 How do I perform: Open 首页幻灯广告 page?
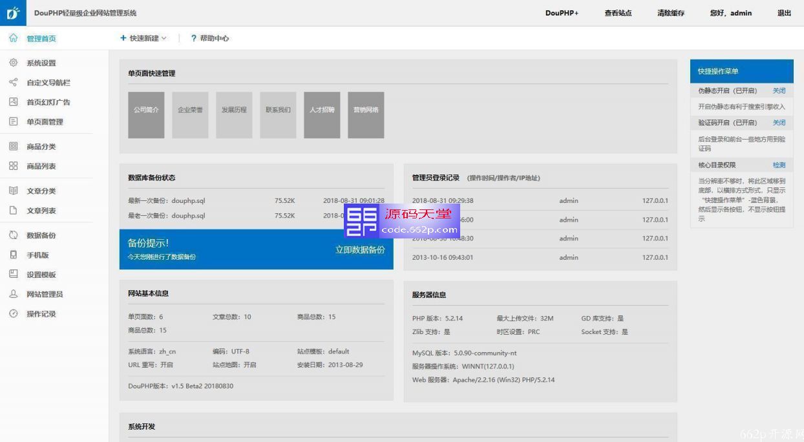click(48, 102)
